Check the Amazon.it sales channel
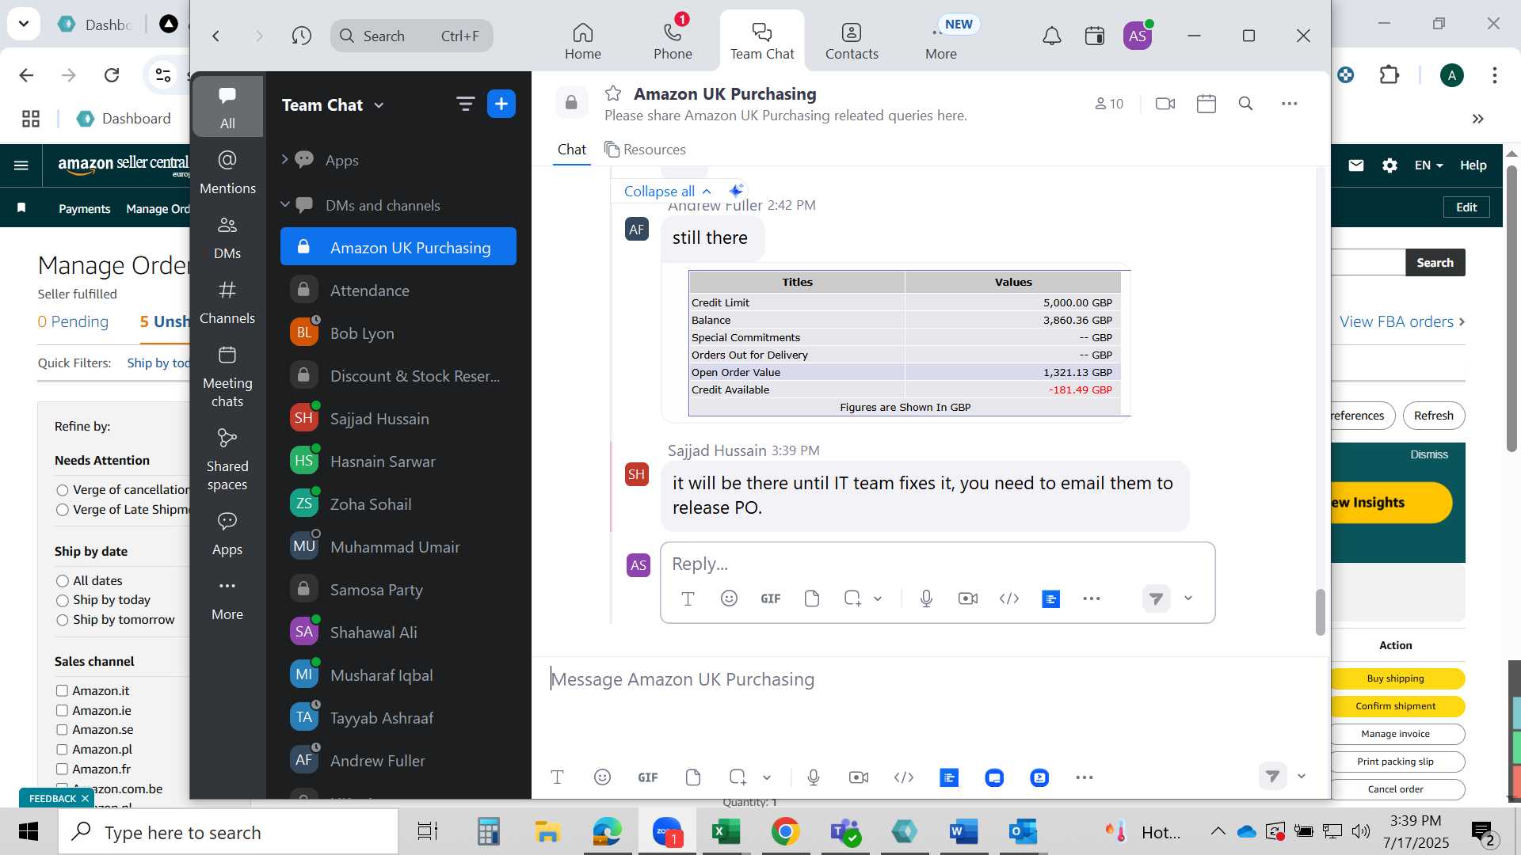 point(62,691)
